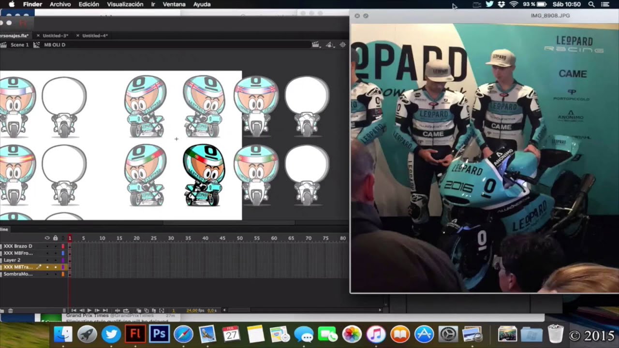Hide the XXX MBFro... layer

[x=47, y=253]
